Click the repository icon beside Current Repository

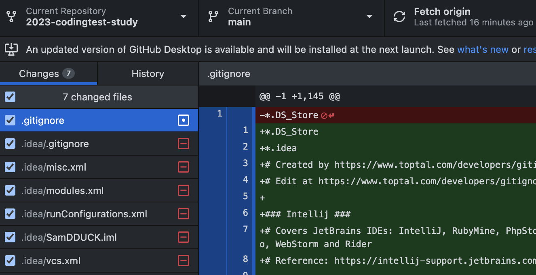[12, 17]
